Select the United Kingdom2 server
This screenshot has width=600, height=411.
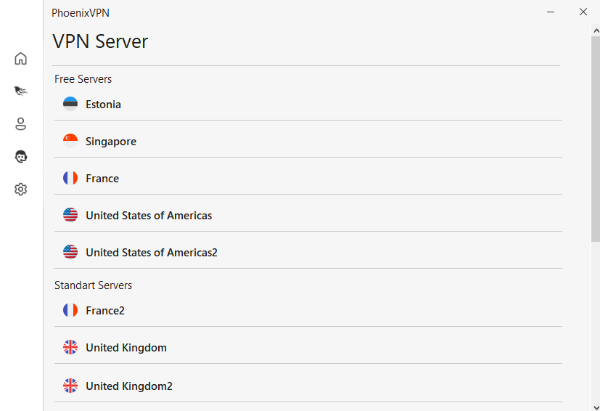coord(308,386)
